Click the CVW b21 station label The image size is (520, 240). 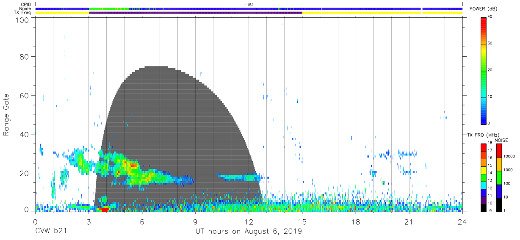(51, 231)
